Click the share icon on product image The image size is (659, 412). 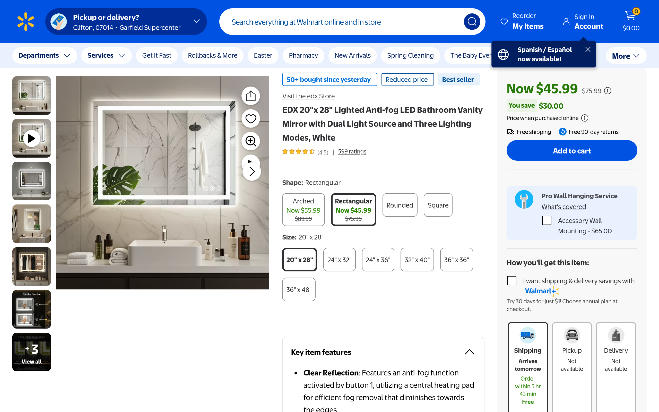coord(250,96)
